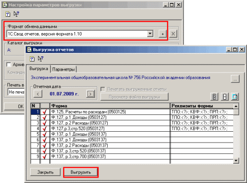
Task: Click the help icon in Настройка параметров выгрузки window
Action: coord(7,14)
